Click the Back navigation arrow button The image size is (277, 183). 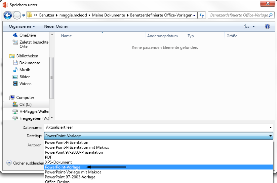8,15
